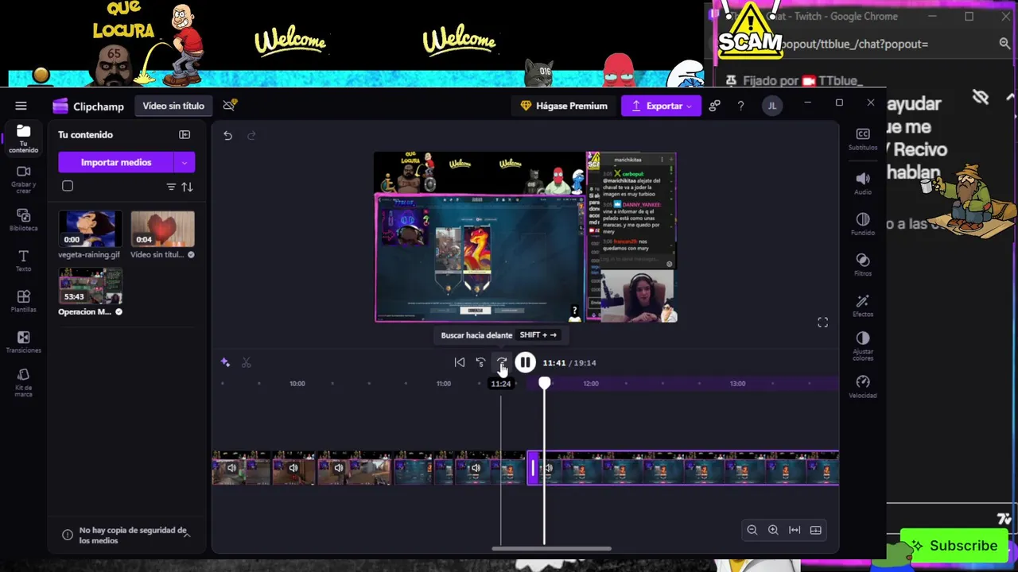Select the vegeta-raining.gif thumbnail
The height and width of the screenshot is (572, 1018).
click(90, 229)
